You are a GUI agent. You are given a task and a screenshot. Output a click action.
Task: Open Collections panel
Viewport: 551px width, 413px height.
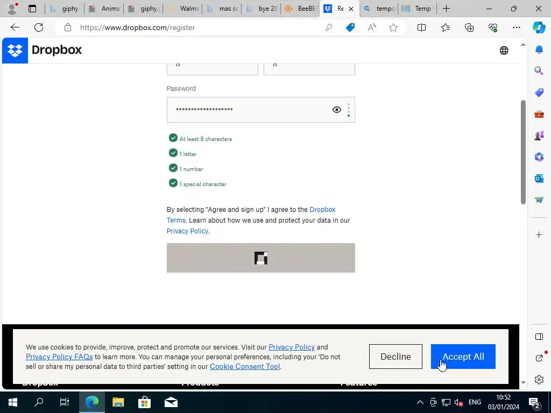tap(469, 27)
